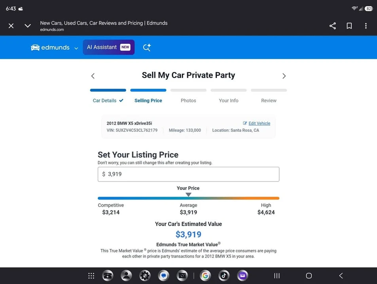Viewport: 377px width, 284px height.
Task: Click the edmunds.com URL text
Action: point(52,30)
